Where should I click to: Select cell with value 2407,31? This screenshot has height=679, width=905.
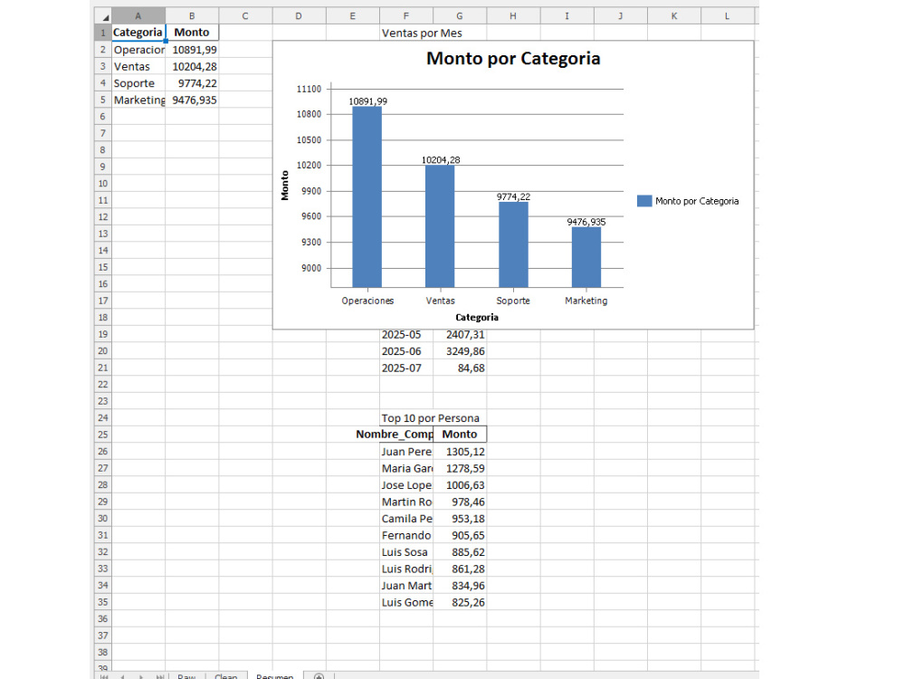460,334
